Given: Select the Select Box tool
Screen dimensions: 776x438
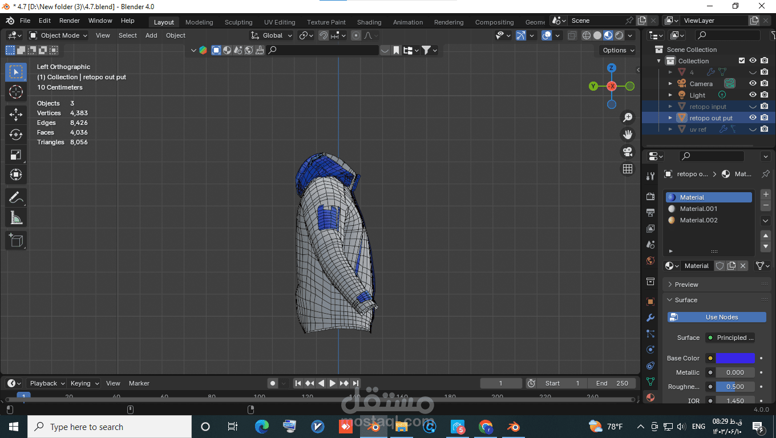Looking at the screenshot, I should [16, 72].
